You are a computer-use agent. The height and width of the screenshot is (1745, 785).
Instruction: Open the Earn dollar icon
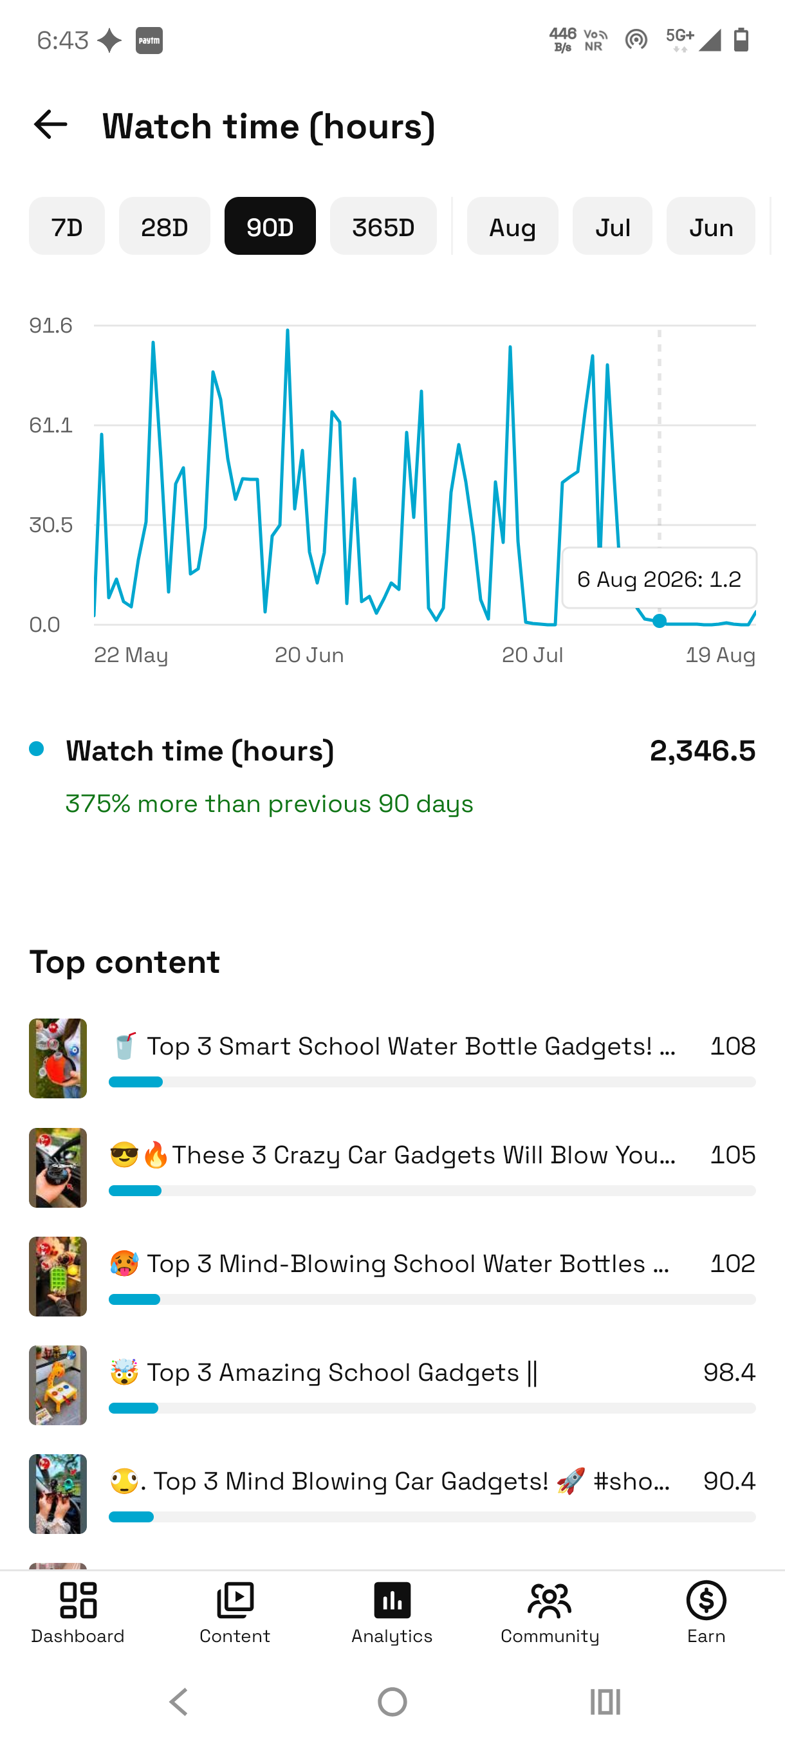coord(706,1600)
